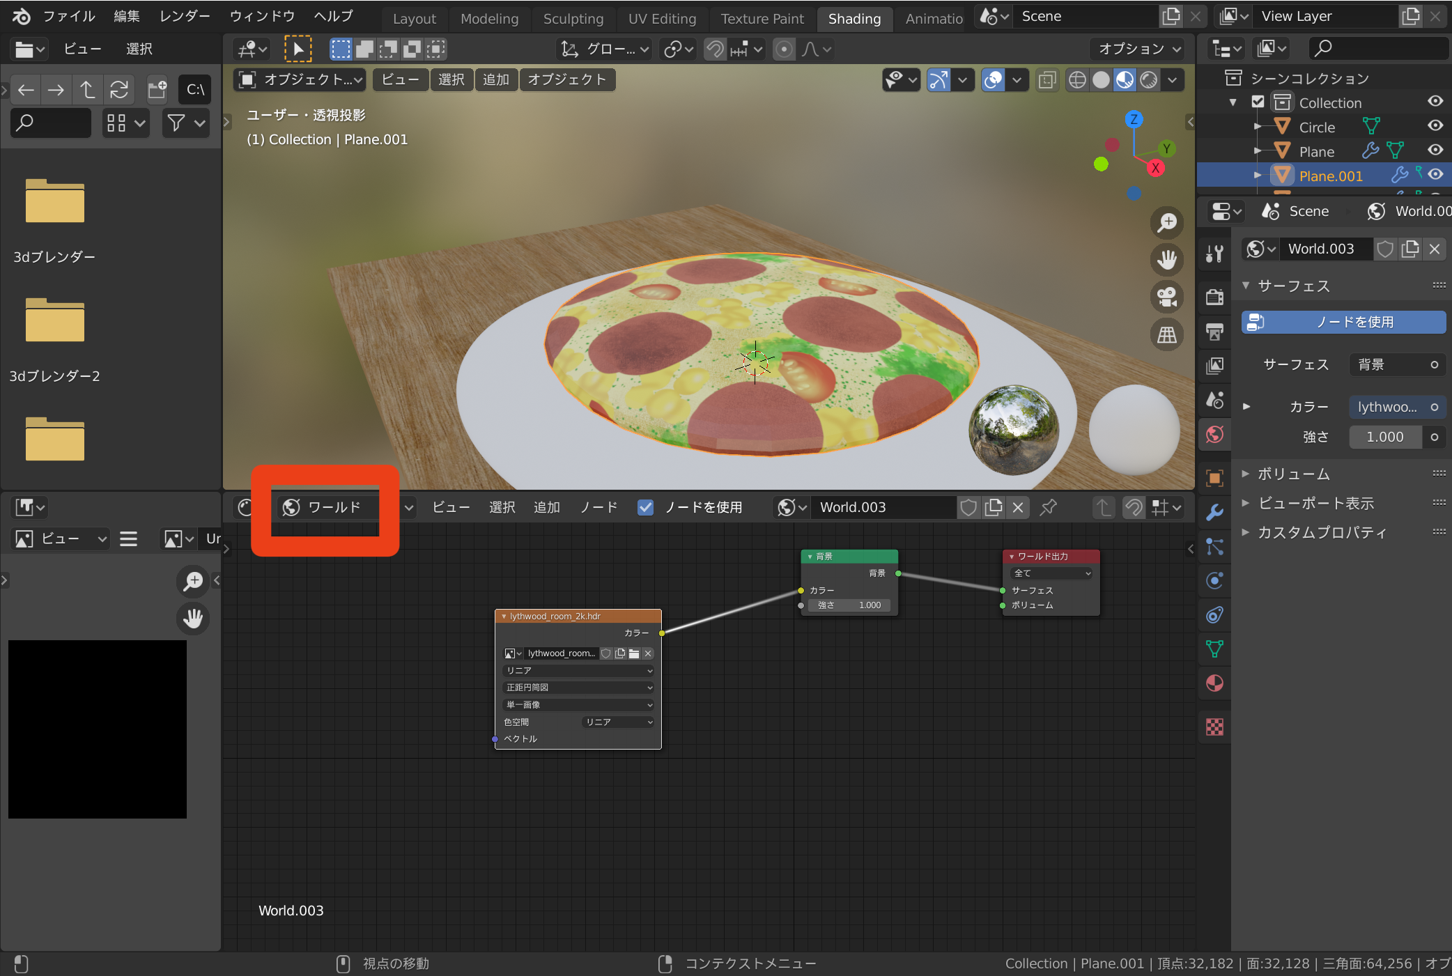
Task: Expand the ボリューム panel
Action: point(1293,474)
